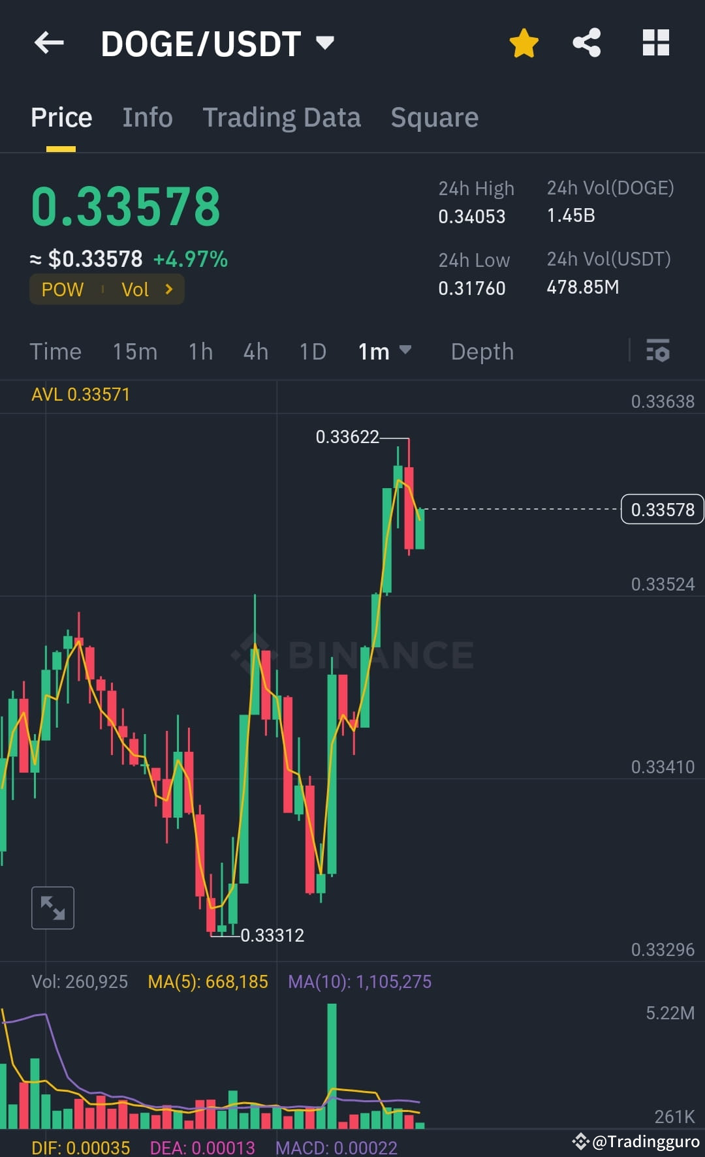Toggle the MACD indicator display
This screenshot has height=1157, width=705.
[337, 1148]
